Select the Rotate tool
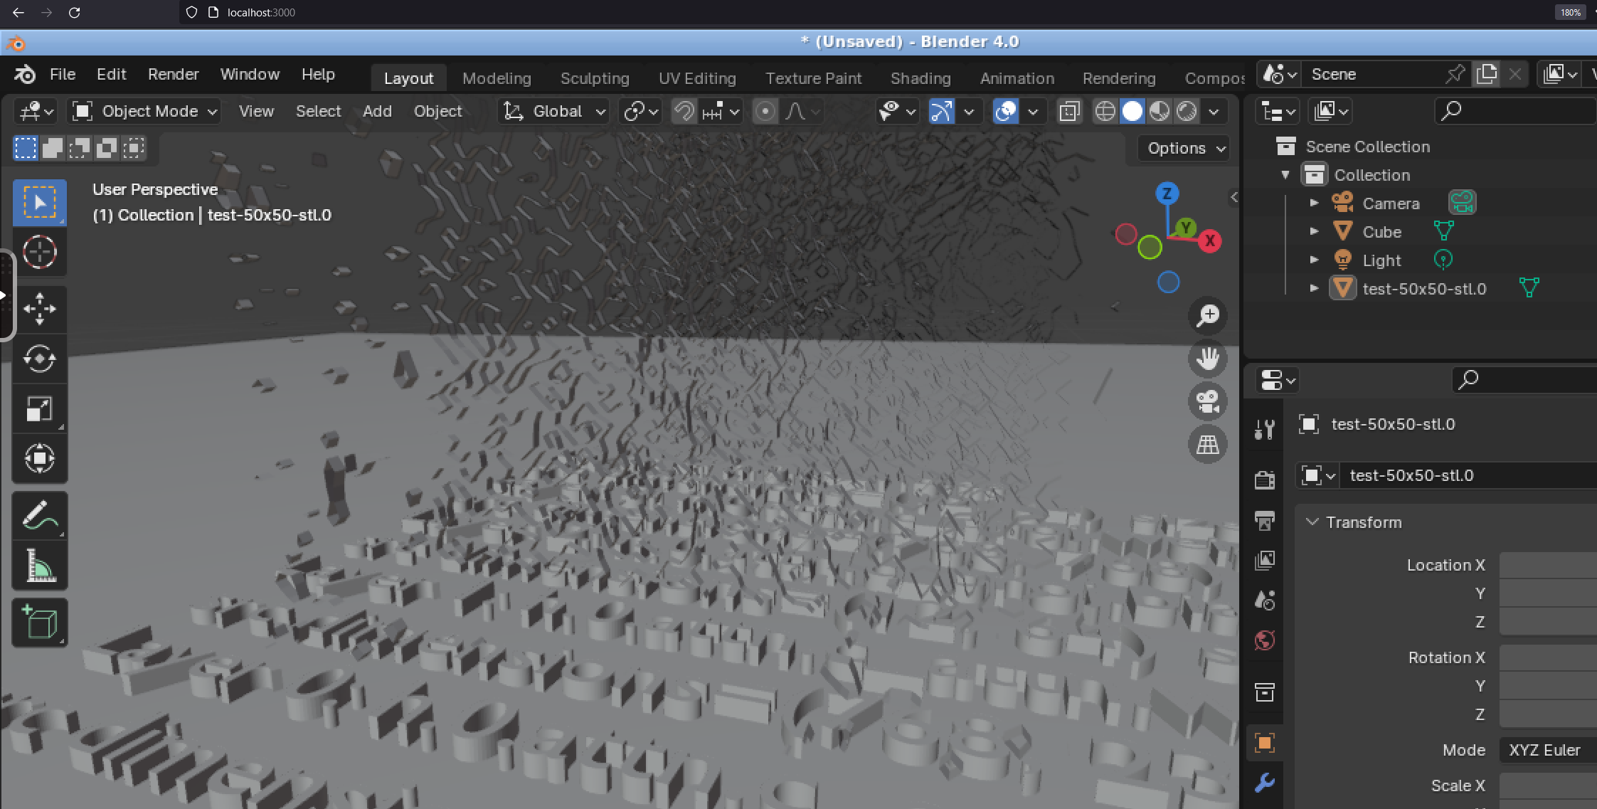The height and width of the screenshot is (809, 1597). tap(40, 359)
